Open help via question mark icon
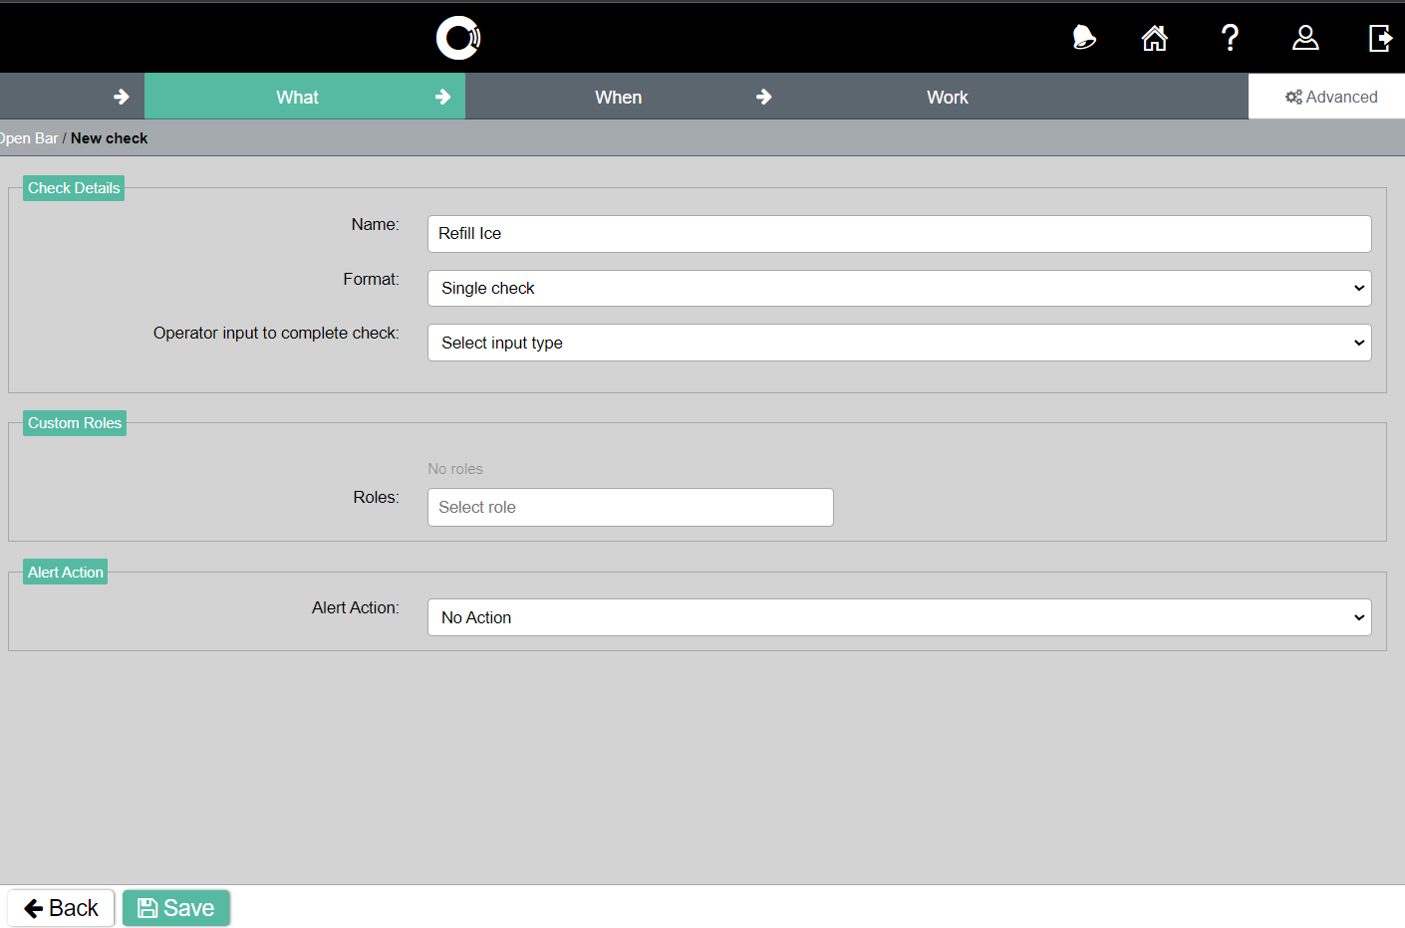Image resolution: width=1405 pixels, height=928 pixels. [1230, 38]
